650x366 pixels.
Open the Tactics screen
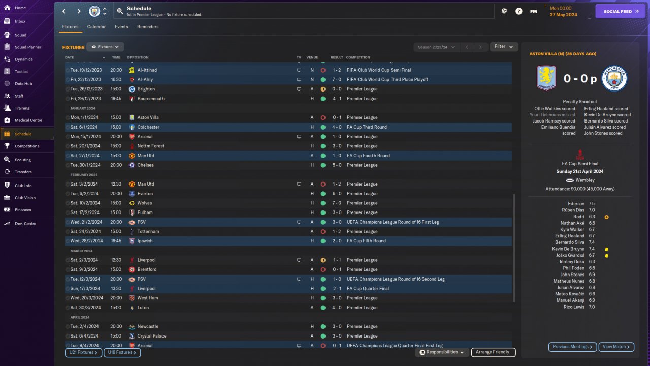tap(21, 72)
